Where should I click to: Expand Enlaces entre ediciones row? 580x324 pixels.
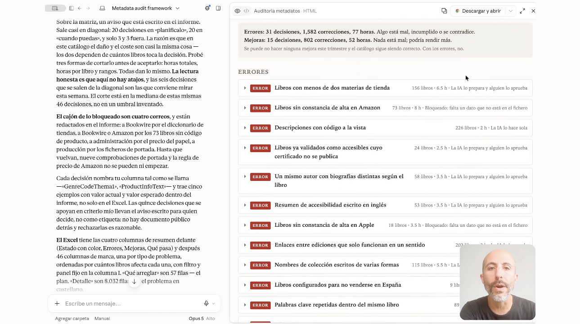pyautogui.click(x=385, y=245)
